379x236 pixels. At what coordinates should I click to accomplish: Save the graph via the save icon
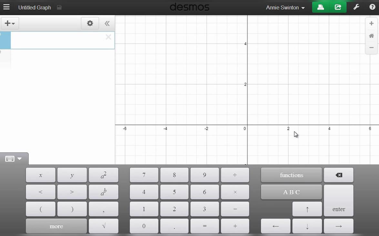[x=59, y=7]
